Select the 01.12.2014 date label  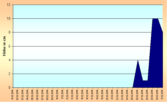coord(12,95)
